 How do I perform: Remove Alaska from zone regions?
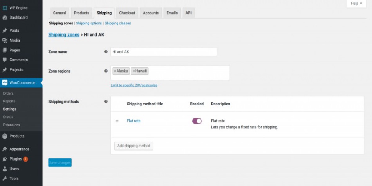115,71
